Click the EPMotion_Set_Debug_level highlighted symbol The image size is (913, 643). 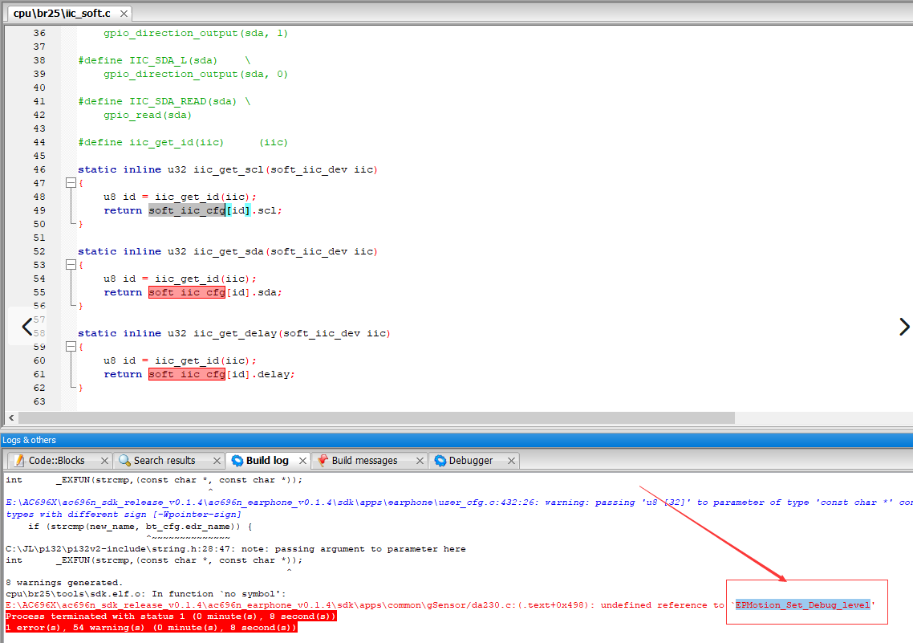click(803, 605)
